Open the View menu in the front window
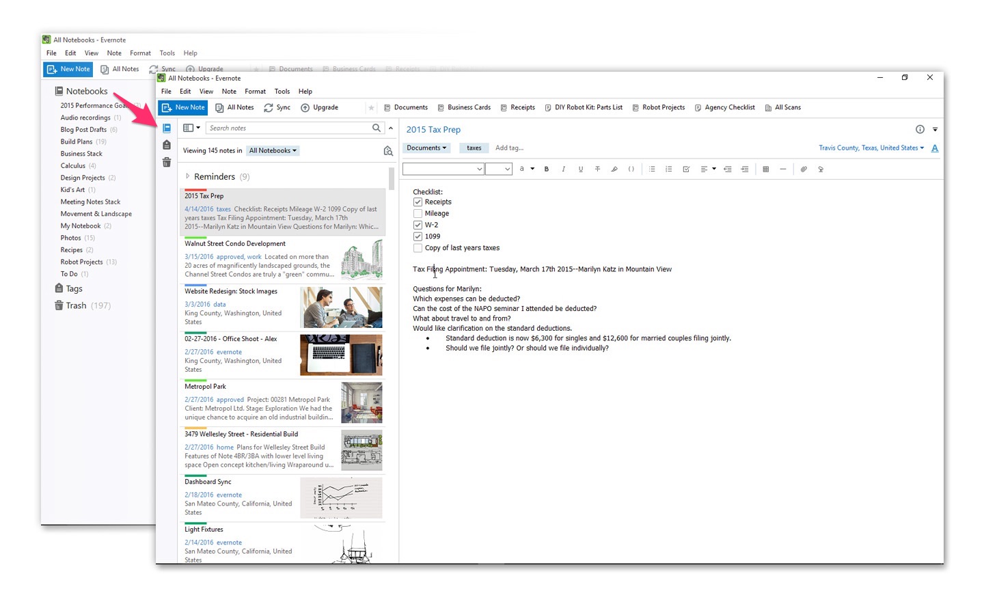This screenshot has width=984, height=615. [x=206, y=92]
